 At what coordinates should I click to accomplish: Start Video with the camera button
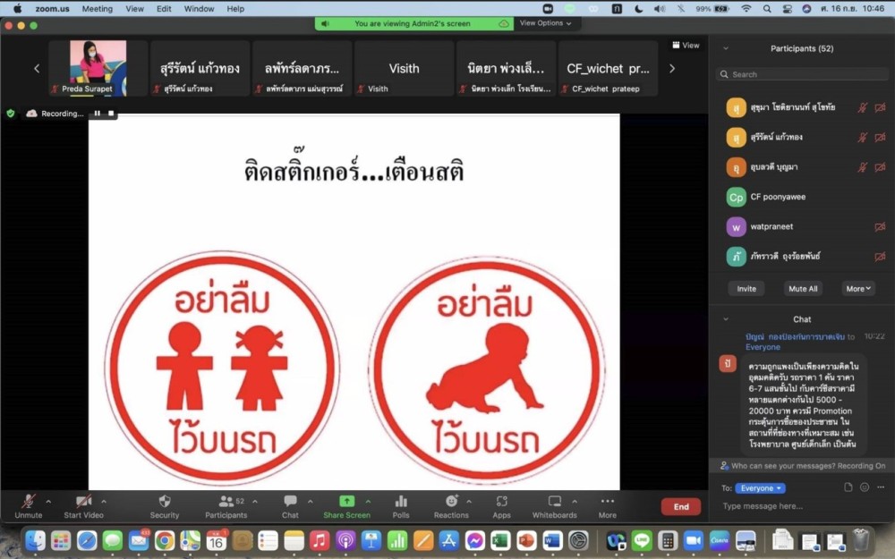83,502
